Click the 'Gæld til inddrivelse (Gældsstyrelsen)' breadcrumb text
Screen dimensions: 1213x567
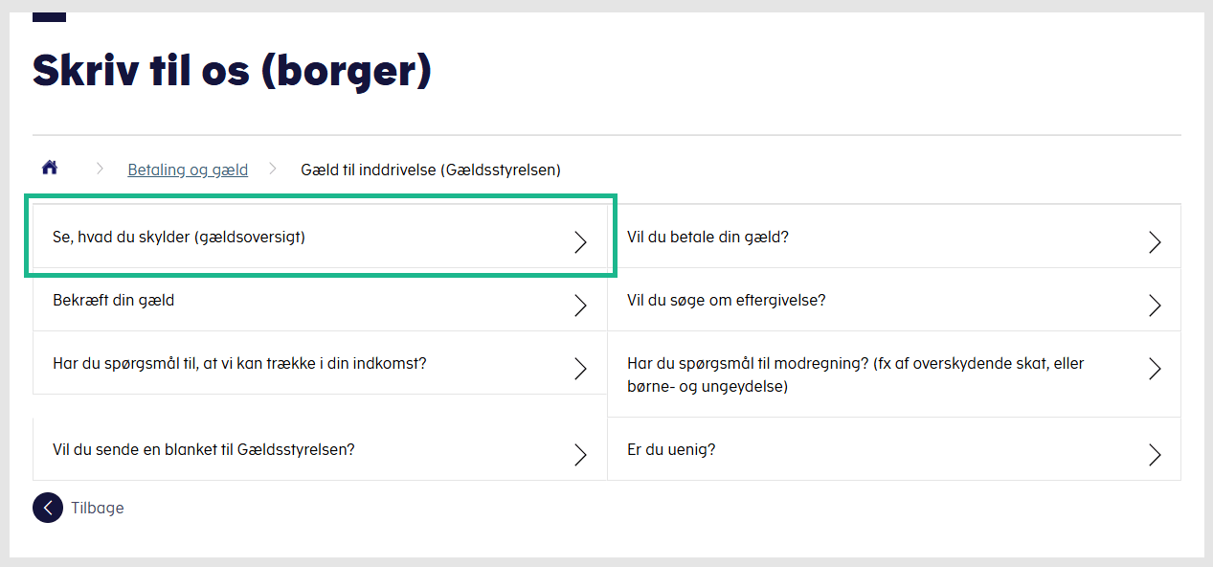[x=431, y=170]
